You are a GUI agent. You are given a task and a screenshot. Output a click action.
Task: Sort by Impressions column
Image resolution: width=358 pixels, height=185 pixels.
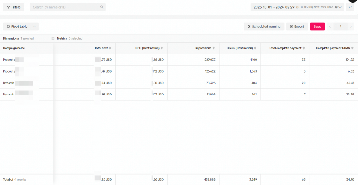(214, 48)
